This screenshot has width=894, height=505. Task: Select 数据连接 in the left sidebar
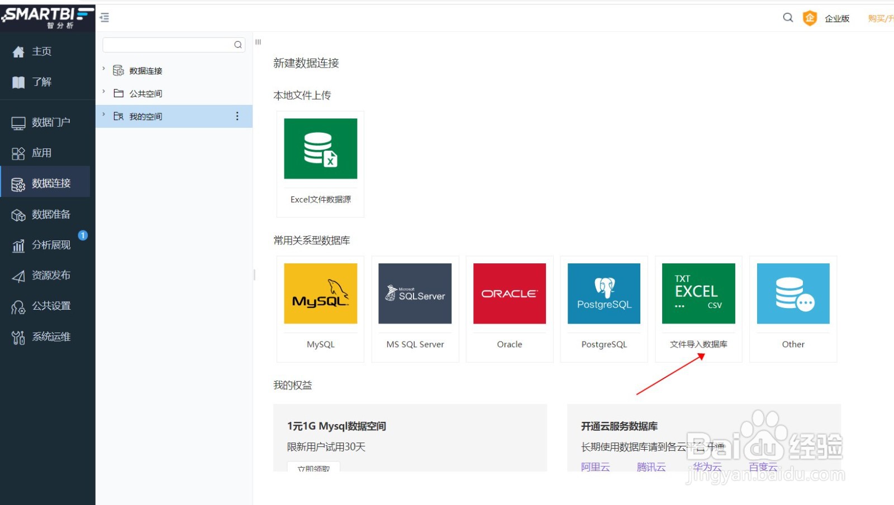45,183
